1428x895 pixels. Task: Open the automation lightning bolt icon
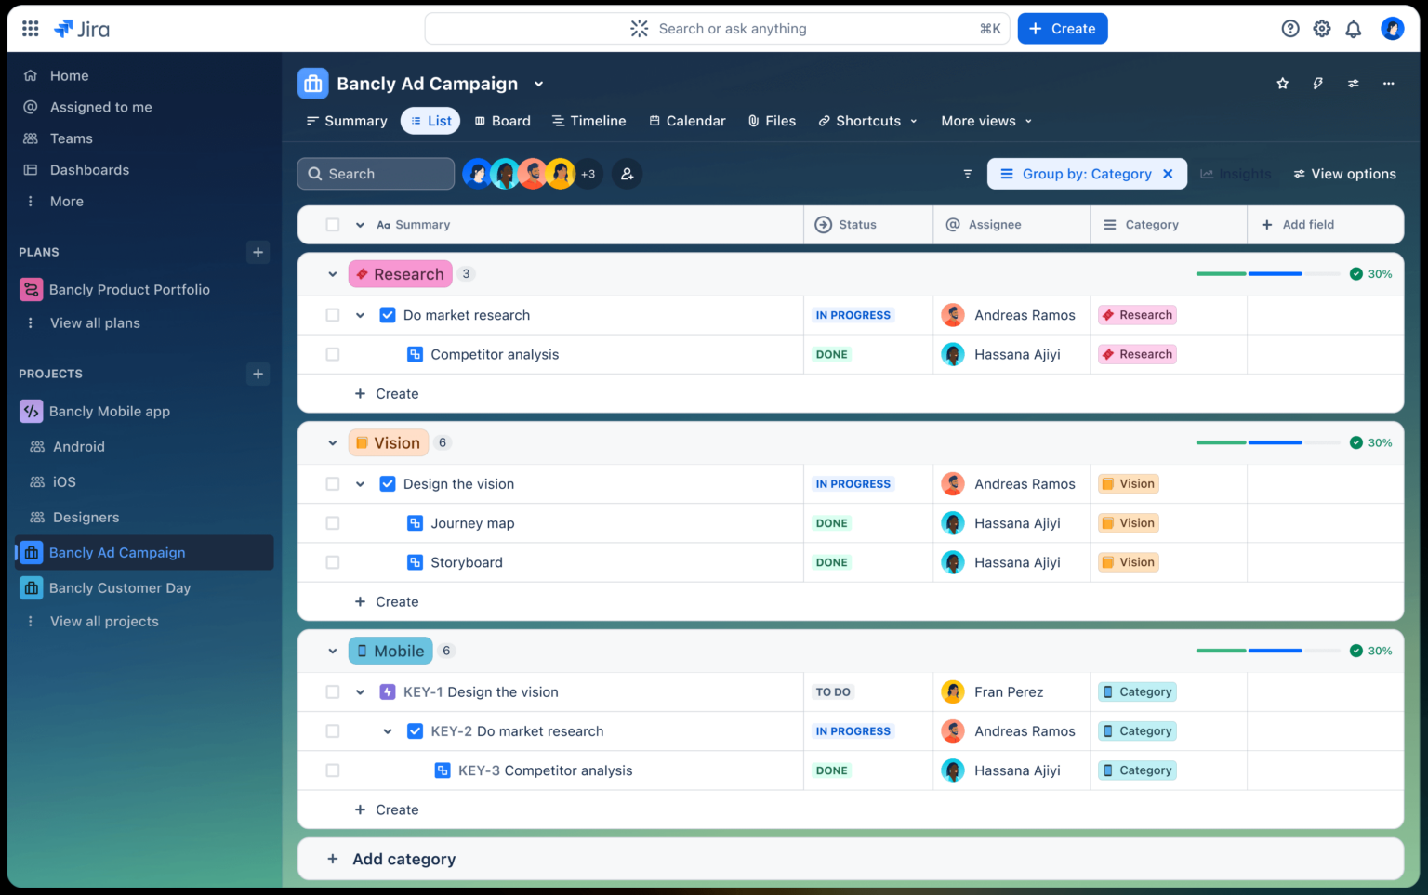[1318, 83]
